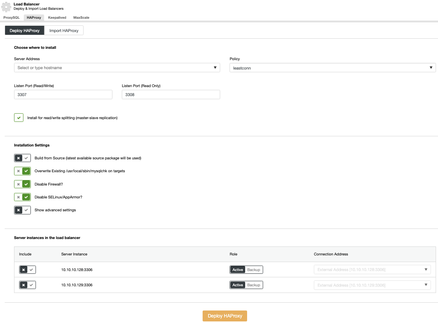Set 10.10.10.129 role to Active
The height and width of the screenshot is (323, 438).
[238, 285]
